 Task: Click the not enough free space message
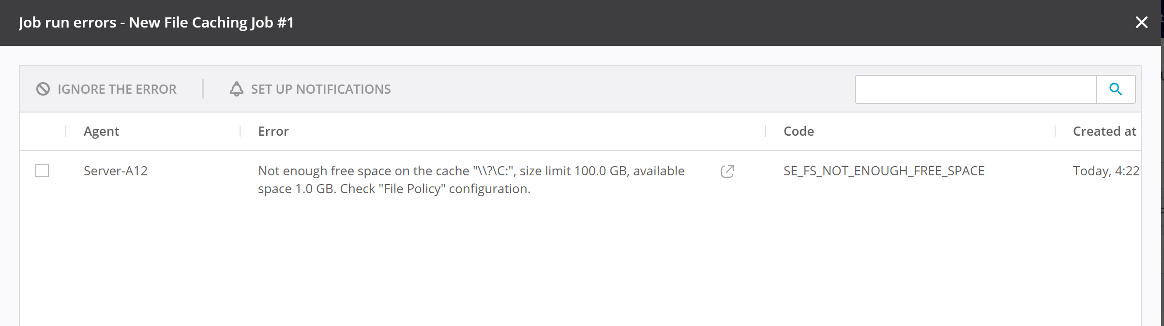point(471,180)
